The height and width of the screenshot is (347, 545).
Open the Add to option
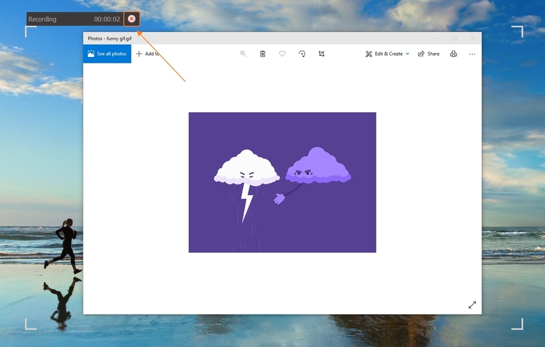147,54
